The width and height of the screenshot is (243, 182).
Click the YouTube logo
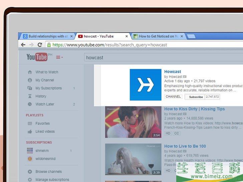[37, 57]
